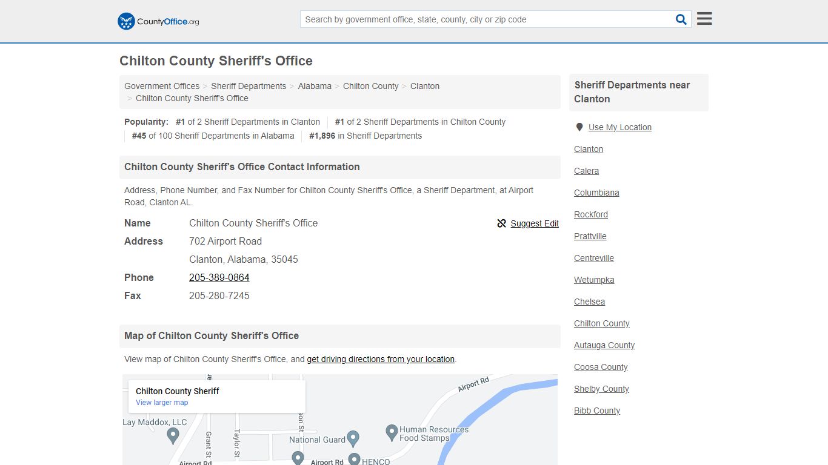The width and height of the screenshot is (828, 465).
Task: Select the HENCO map marker
Action: 354,460
